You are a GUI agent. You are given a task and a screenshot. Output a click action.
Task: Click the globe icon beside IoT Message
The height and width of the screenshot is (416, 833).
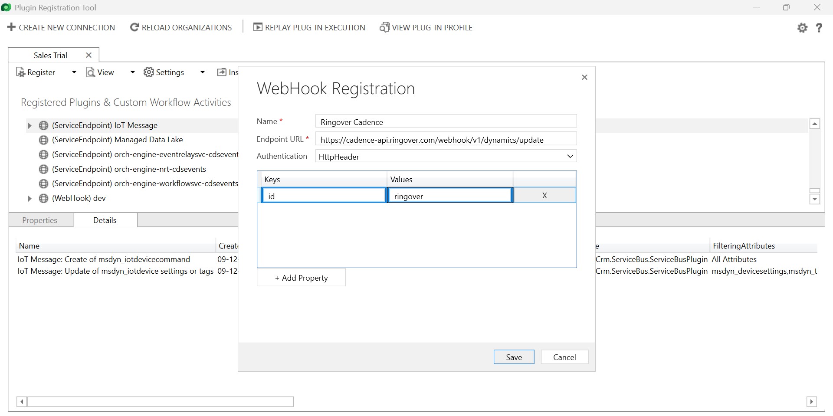[43, 125]
